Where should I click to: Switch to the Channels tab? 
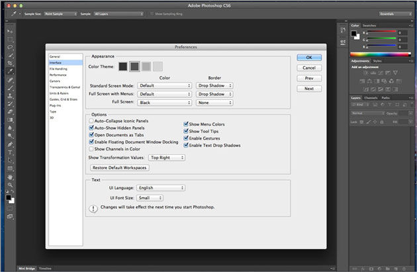tap(371, 98)
